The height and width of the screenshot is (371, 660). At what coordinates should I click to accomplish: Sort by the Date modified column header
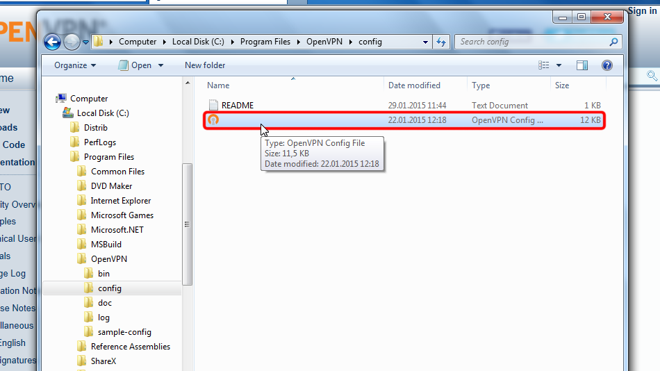[x=414, y=85]
